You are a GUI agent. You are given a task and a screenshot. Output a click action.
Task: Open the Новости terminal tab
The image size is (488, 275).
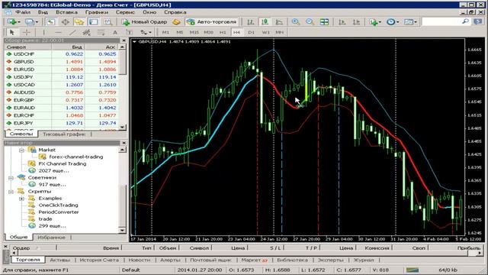[x=140, y=260]
